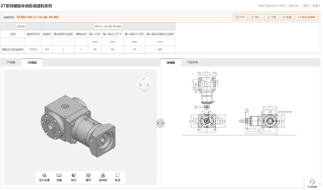Click the value 14 for 输入孔径
This screenshot has width=323, height=190.
click(95, 50)
